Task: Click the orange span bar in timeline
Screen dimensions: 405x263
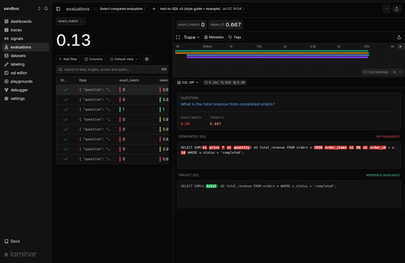Action: point(272,53)
